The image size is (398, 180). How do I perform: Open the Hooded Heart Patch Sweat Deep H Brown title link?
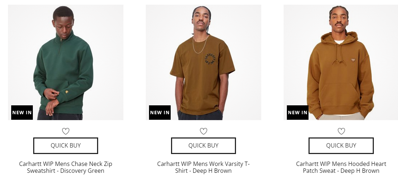(x=341, y=167)
